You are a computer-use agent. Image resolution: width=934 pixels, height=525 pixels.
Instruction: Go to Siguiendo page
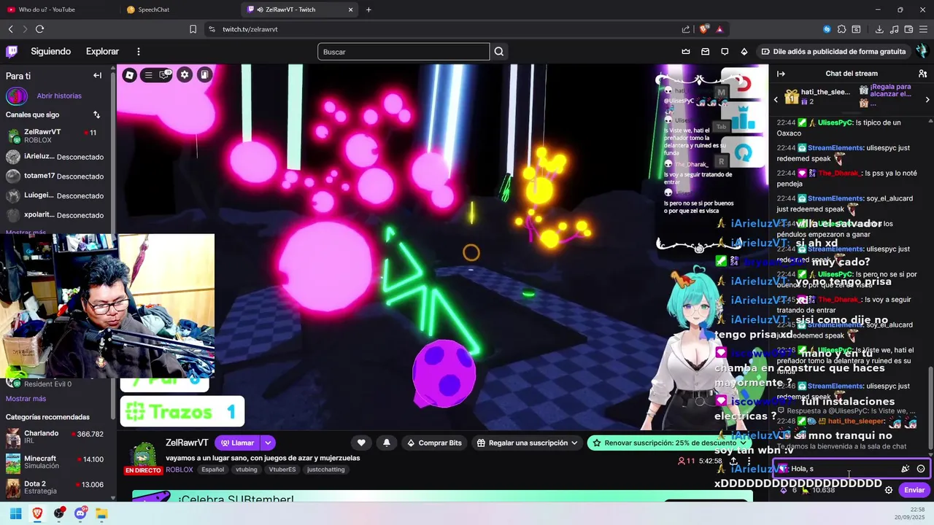(x=50, y=52)
